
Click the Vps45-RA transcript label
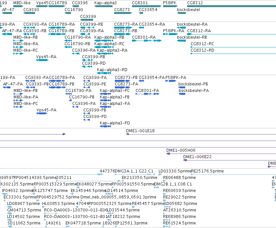click(x=46, y=57)
